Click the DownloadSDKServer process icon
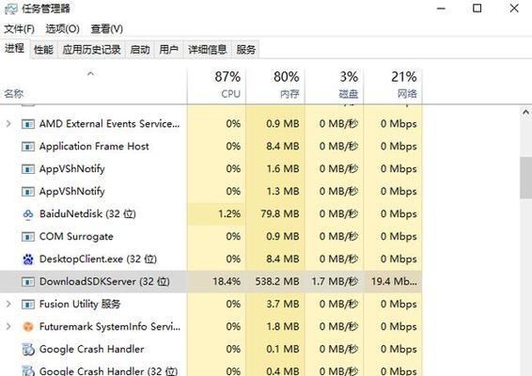 coord(28,282)
